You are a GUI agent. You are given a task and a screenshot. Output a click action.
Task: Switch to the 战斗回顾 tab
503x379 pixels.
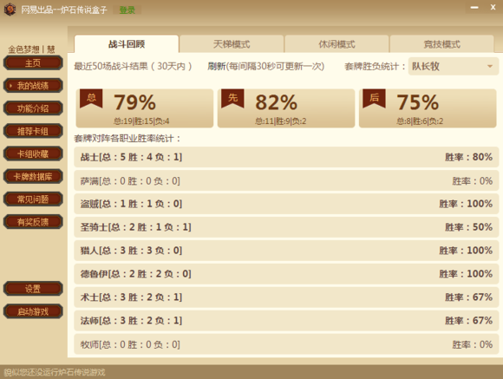click(x=127, y=44)
